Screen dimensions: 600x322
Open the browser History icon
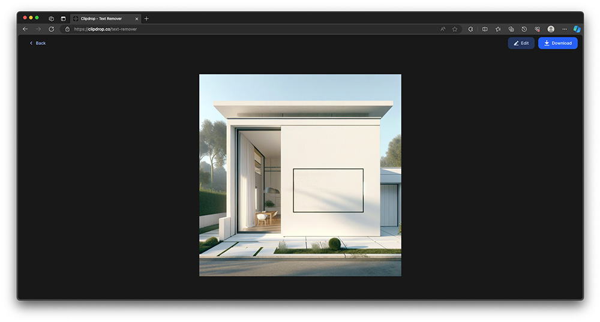pos(524,29)
